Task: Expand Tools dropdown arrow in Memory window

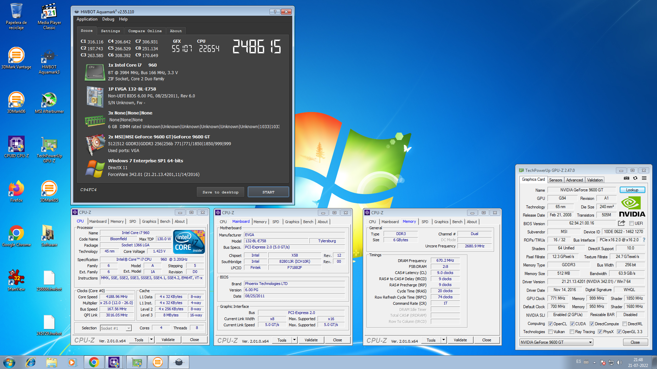Action: (x=443, y=340)
